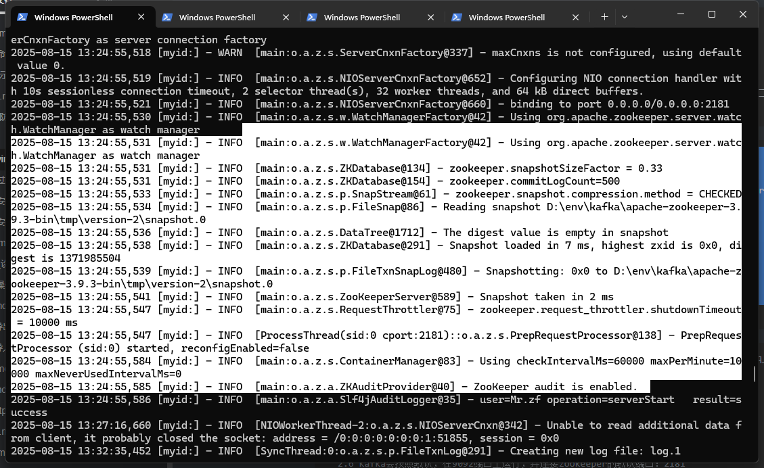This screenshot has width=764, height=468.
Task: Click log text 'maxCnxns is not configured'
Action: click(x=570, y=53)
